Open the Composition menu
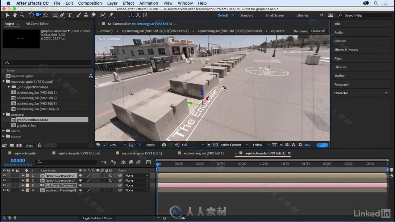Viewport: 395px width, 222px height. point(90,3)
